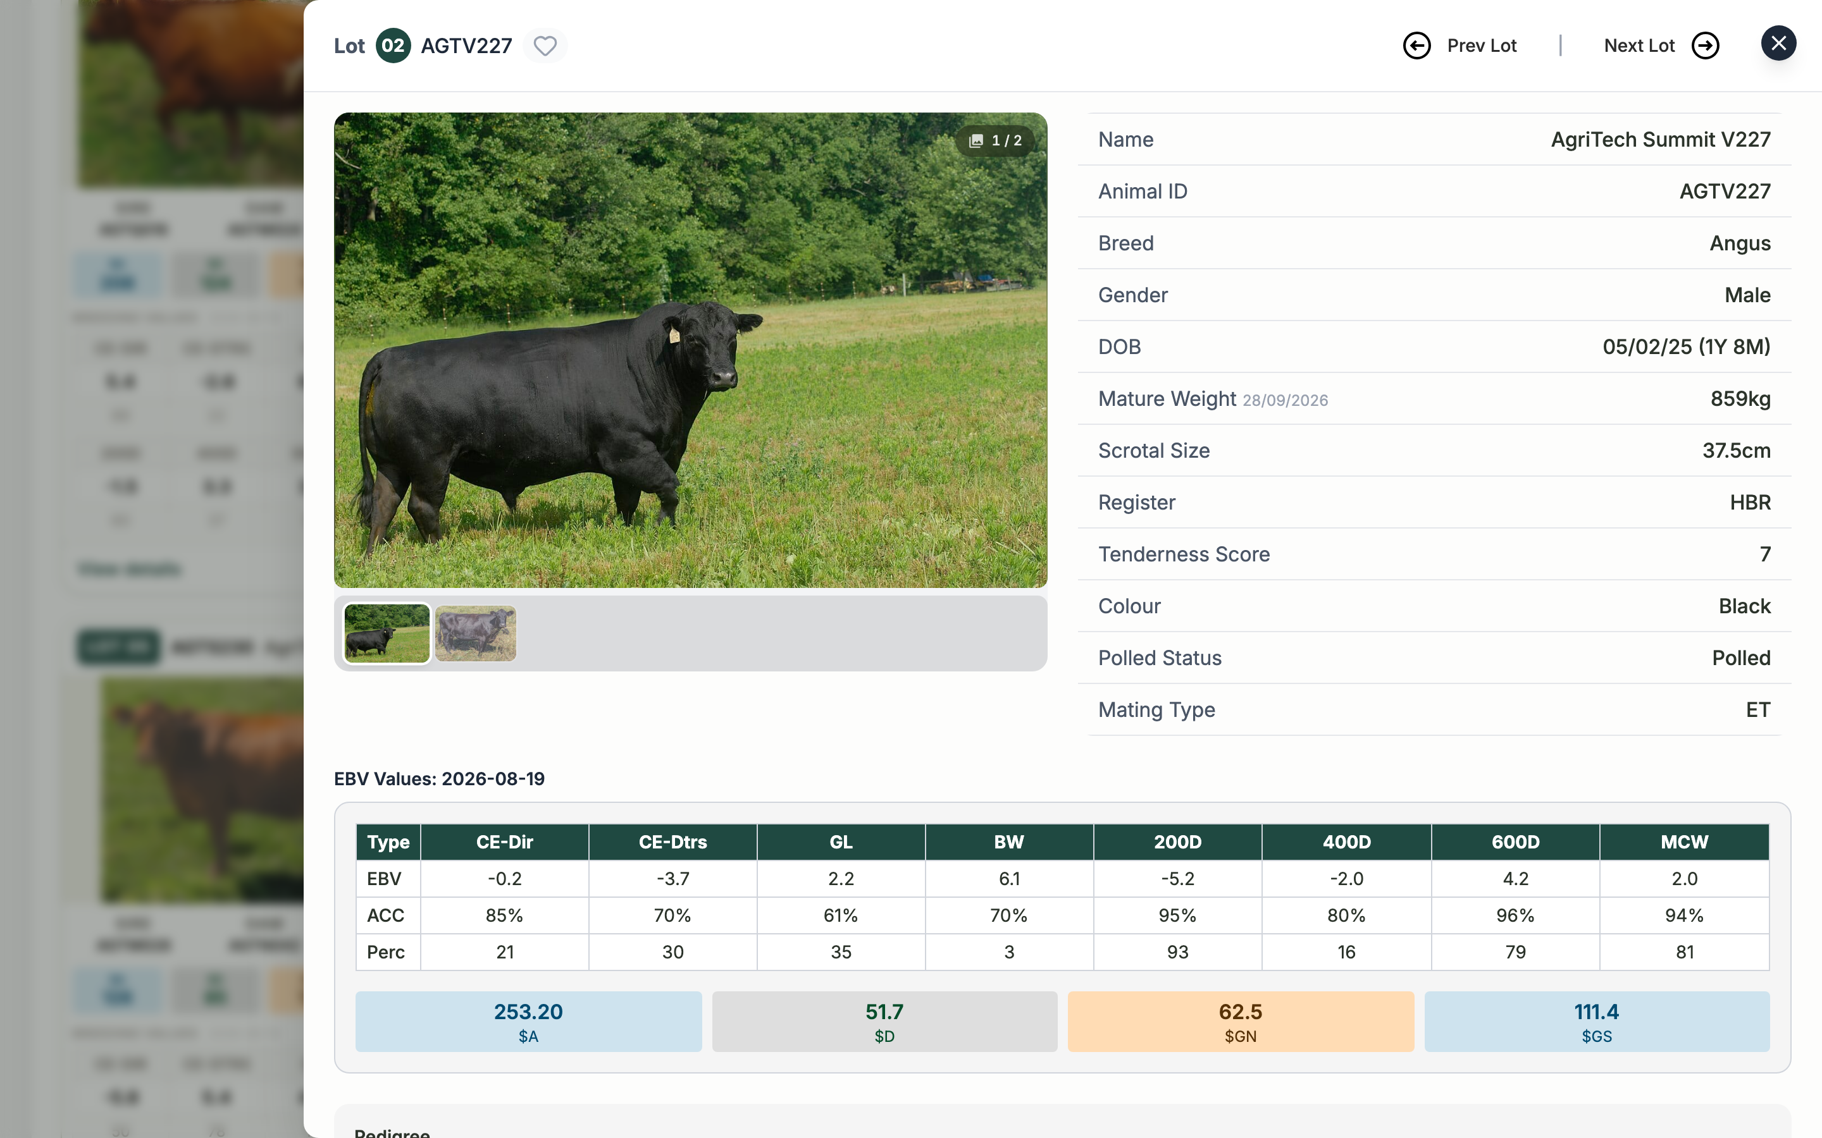Go to the Prev Lot link
Image resolution: width=1822 pixels, height=1138 pixels.
pyautogui.click(x=1481, y=46)
